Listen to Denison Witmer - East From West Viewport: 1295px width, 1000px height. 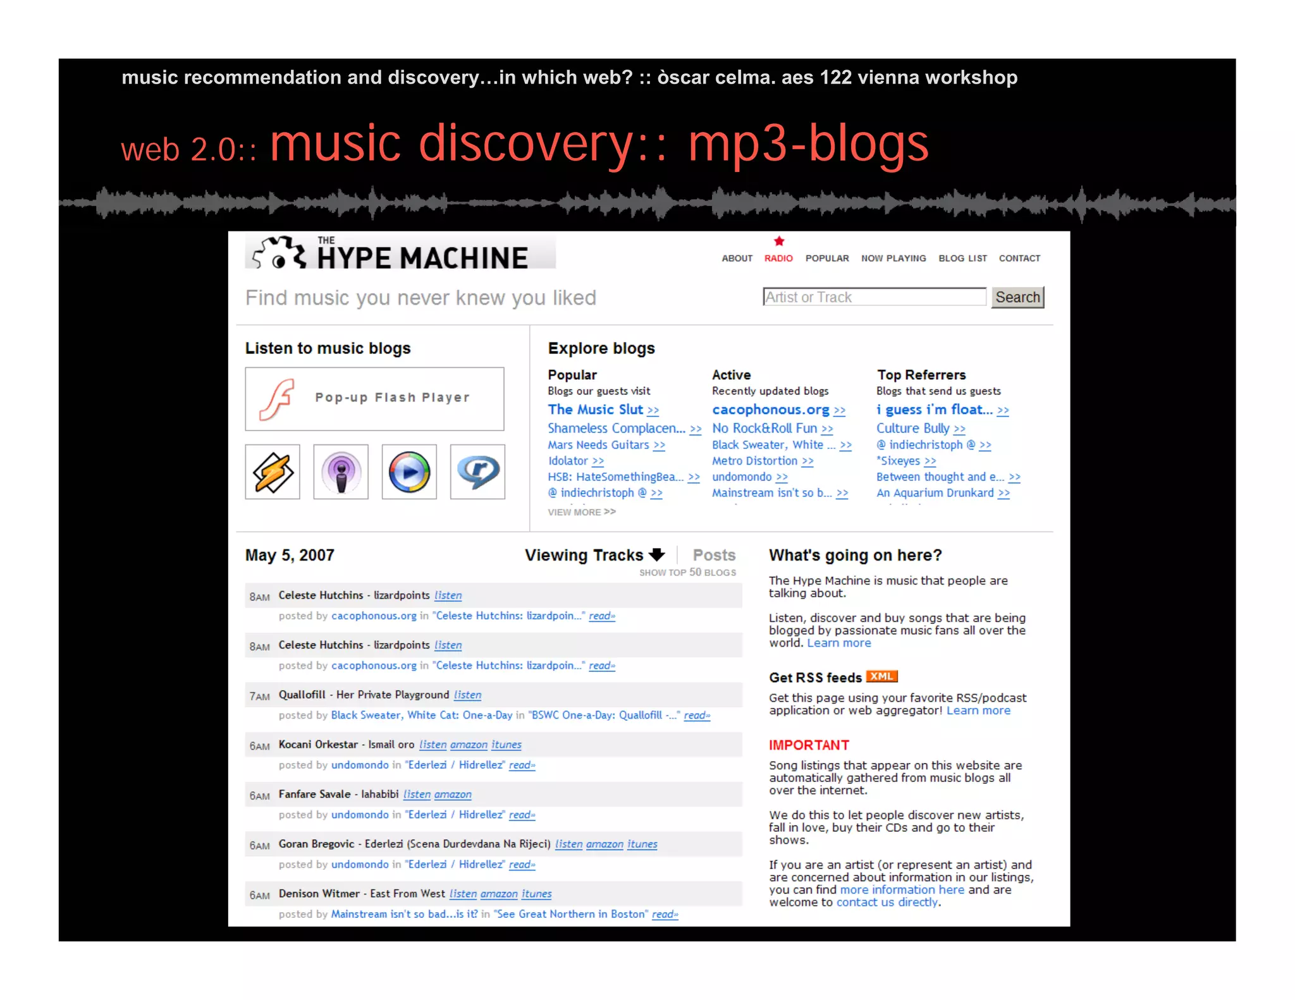(x=463, y=894)
